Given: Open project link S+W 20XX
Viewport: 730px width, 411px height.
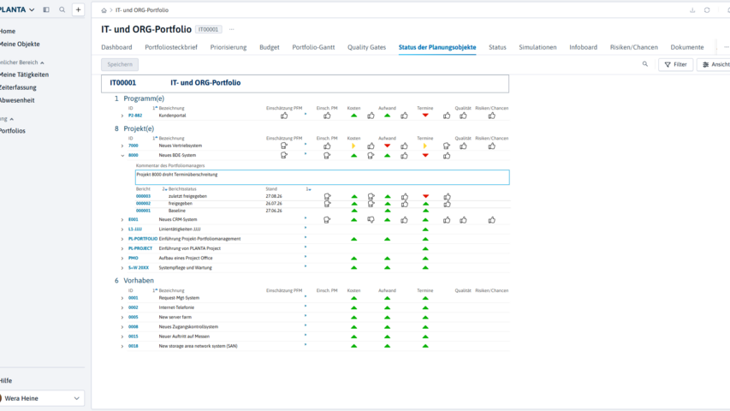Looking at the screenshot, I should pos(139,267).
